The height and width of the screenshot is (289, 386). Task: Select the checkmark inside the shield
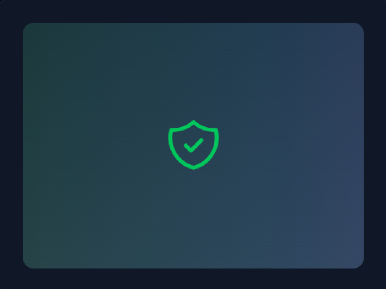click(193, 146)
